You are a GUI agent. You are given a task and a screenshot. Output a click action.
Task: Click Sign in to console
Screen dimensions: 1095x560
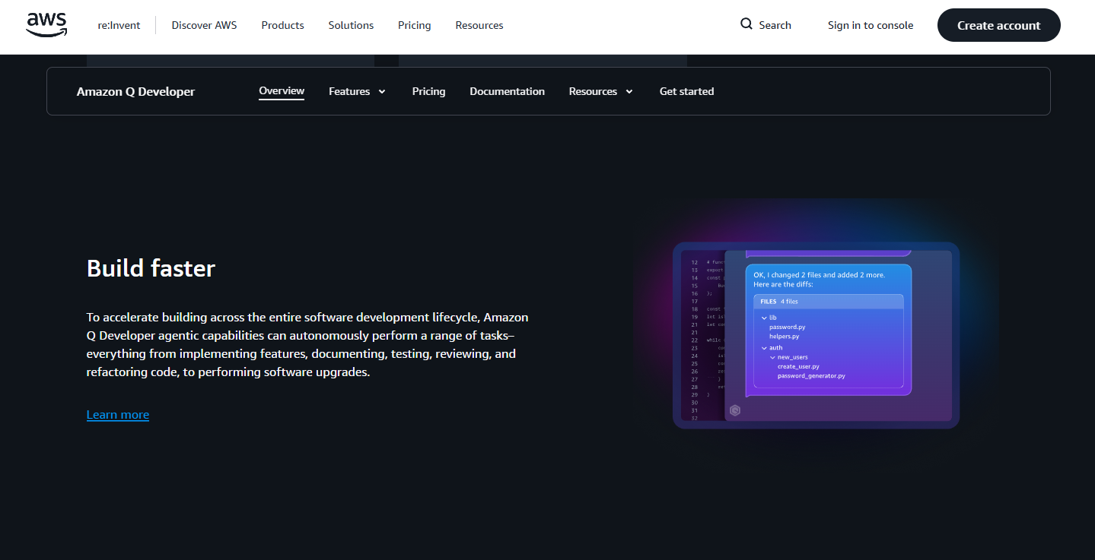pyautogui.click(x=870, y=25)
